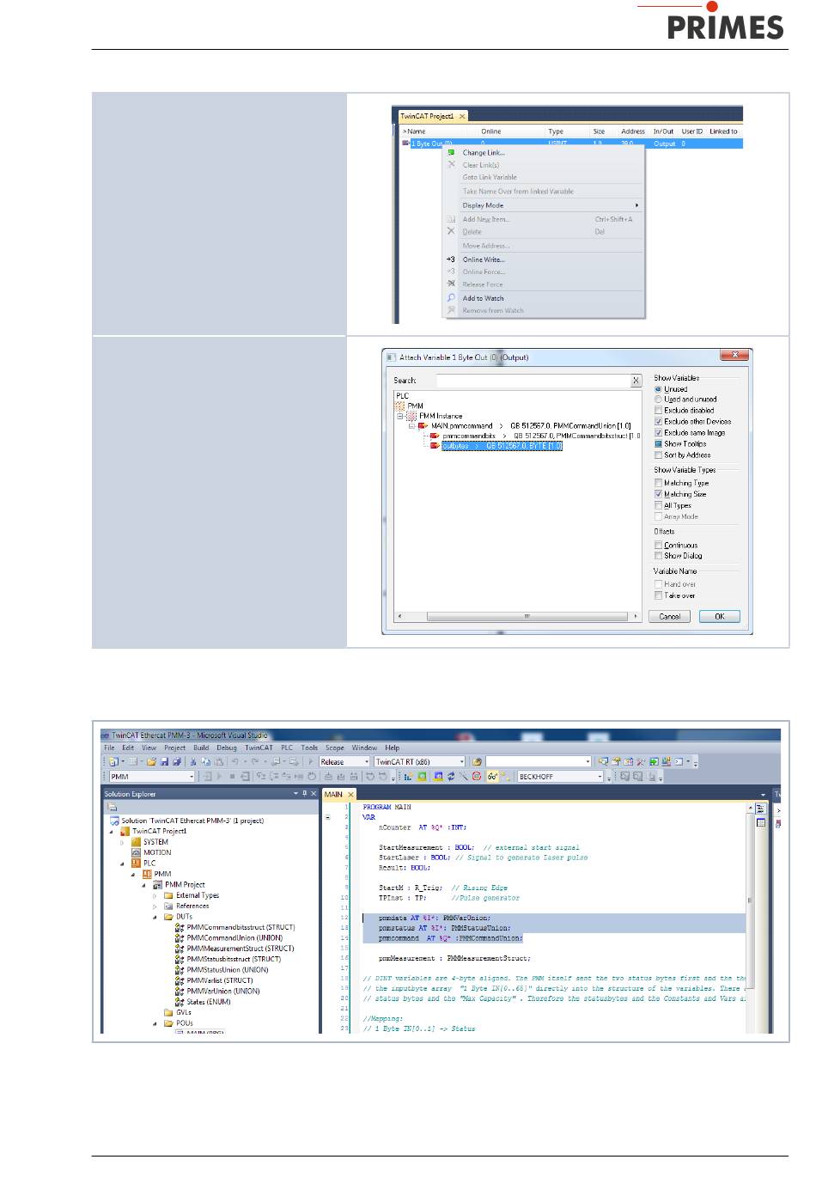Screen dimensions: 816x1184
Task: Click the DUTs folder icon
Action: tap(168, 917)
